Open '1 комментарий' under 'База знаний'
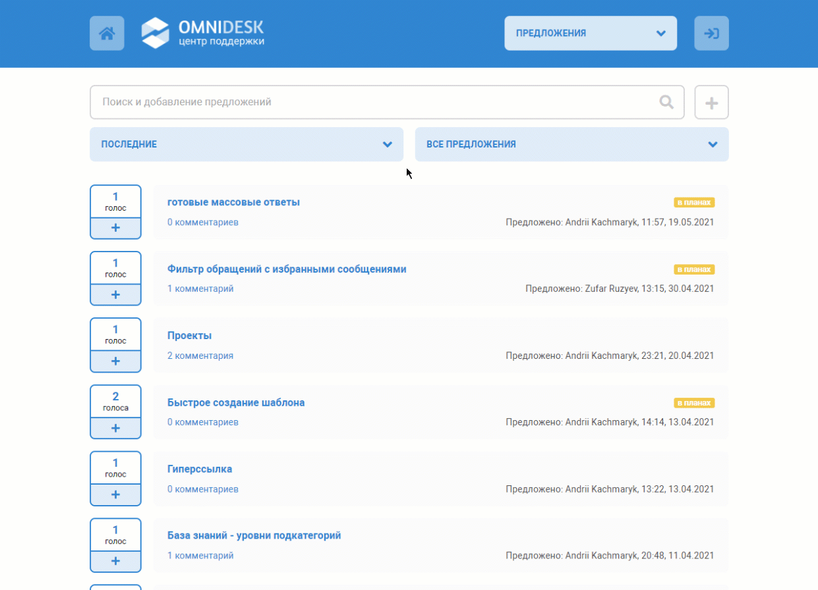Viewport: 818px width, 590px height. [x=200, y=556]
